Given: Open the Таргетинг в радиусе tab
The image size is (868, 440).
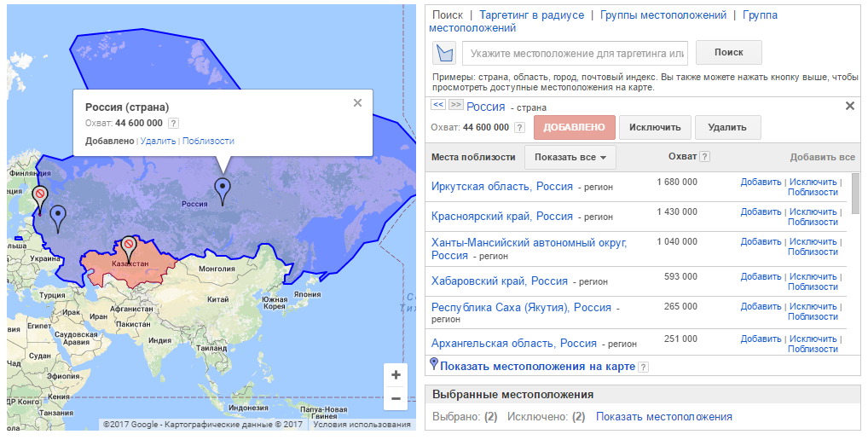Looking at the screenshot, I should [531, 15].
